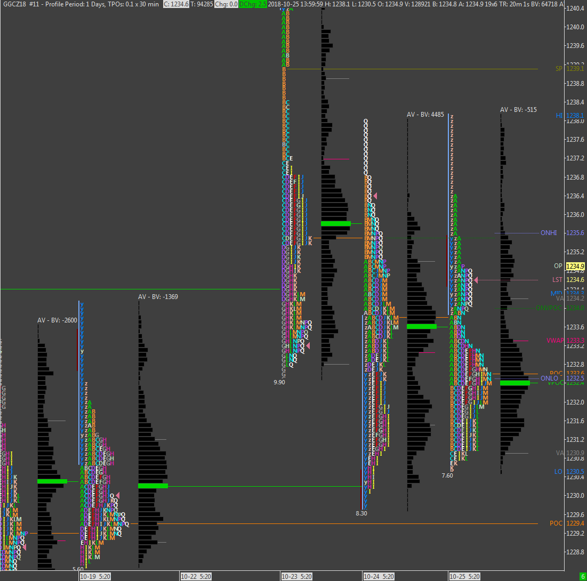Viewport: 587px width, 581px height.
Task: Click the green 'DChg: 2.5' header field
Action: 253,4
